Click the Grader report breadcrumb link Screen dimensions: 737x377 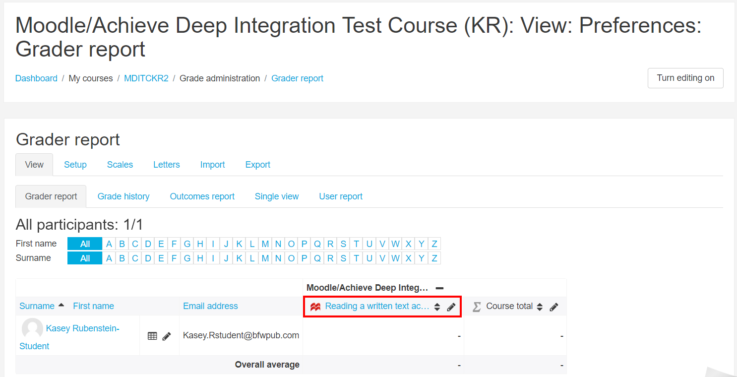[297, 78]
